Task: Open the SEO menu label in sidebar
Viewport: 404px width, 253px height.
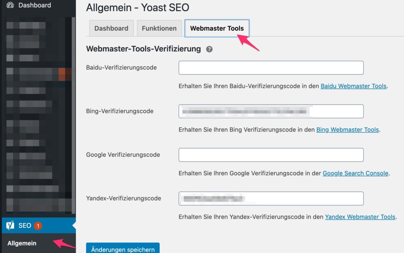Action: pyautogui.click(x=25, y=226)
